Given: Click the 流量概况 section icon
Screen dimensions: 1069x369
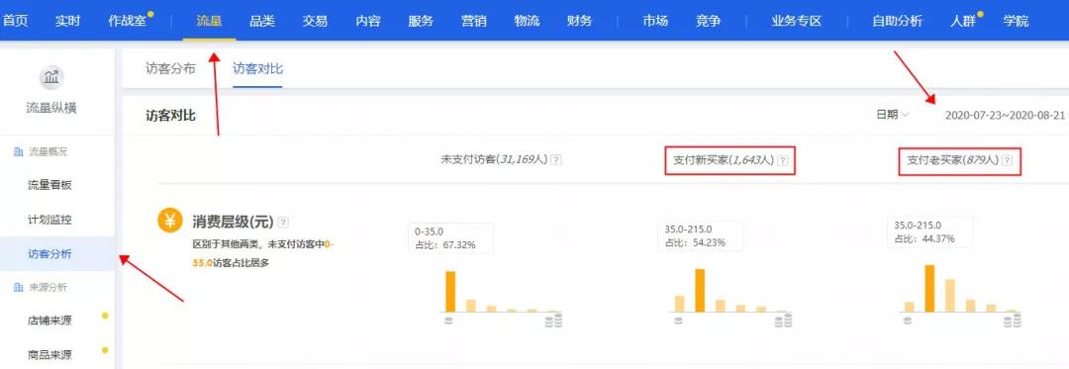Looking at the screenshot, I should [x=19, y=151].
